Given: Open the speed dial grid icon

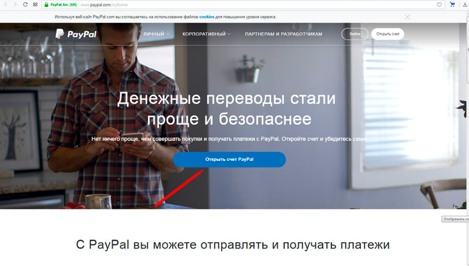Looking at the screenshot, I should (x=36, y=4).
